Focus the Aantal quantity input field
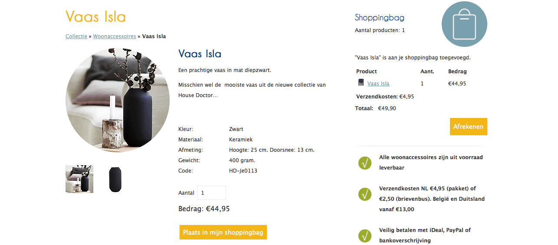This screenshot has height=245, width=558. click(x=211, y=193)
